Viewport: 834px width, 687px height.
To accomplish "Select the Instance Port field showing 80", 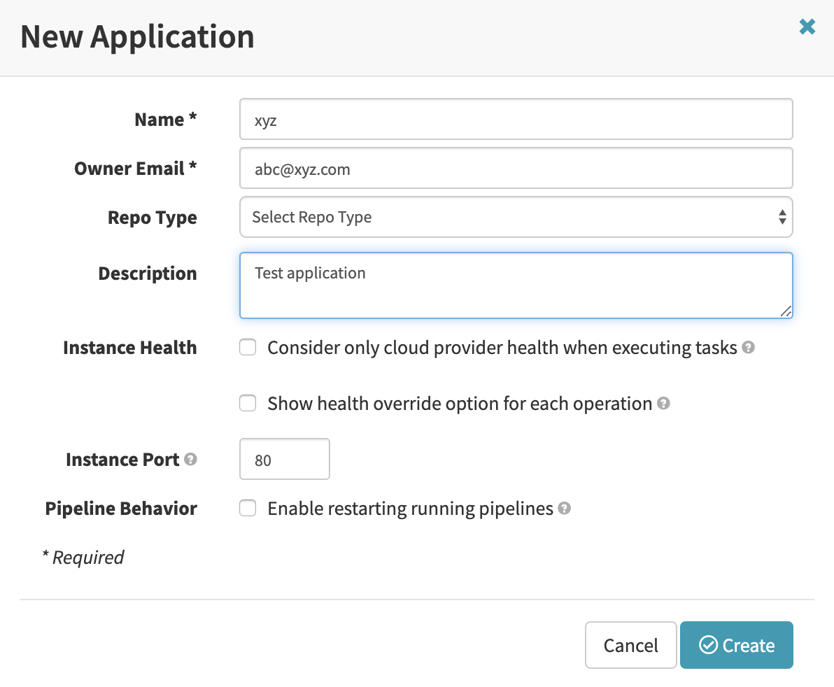I will [284, 460].
